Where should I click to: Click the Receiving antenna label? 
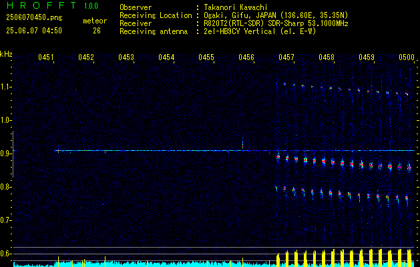pyautogui.click(x=154, y=31)
